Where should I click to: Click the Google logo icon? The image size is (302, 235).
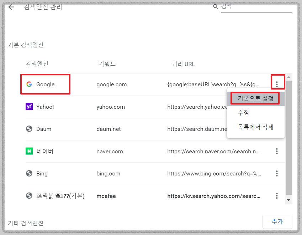pyautogui.click(x=29, y=84)
